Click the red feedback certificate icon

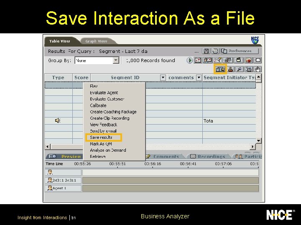tap(248, 60)
